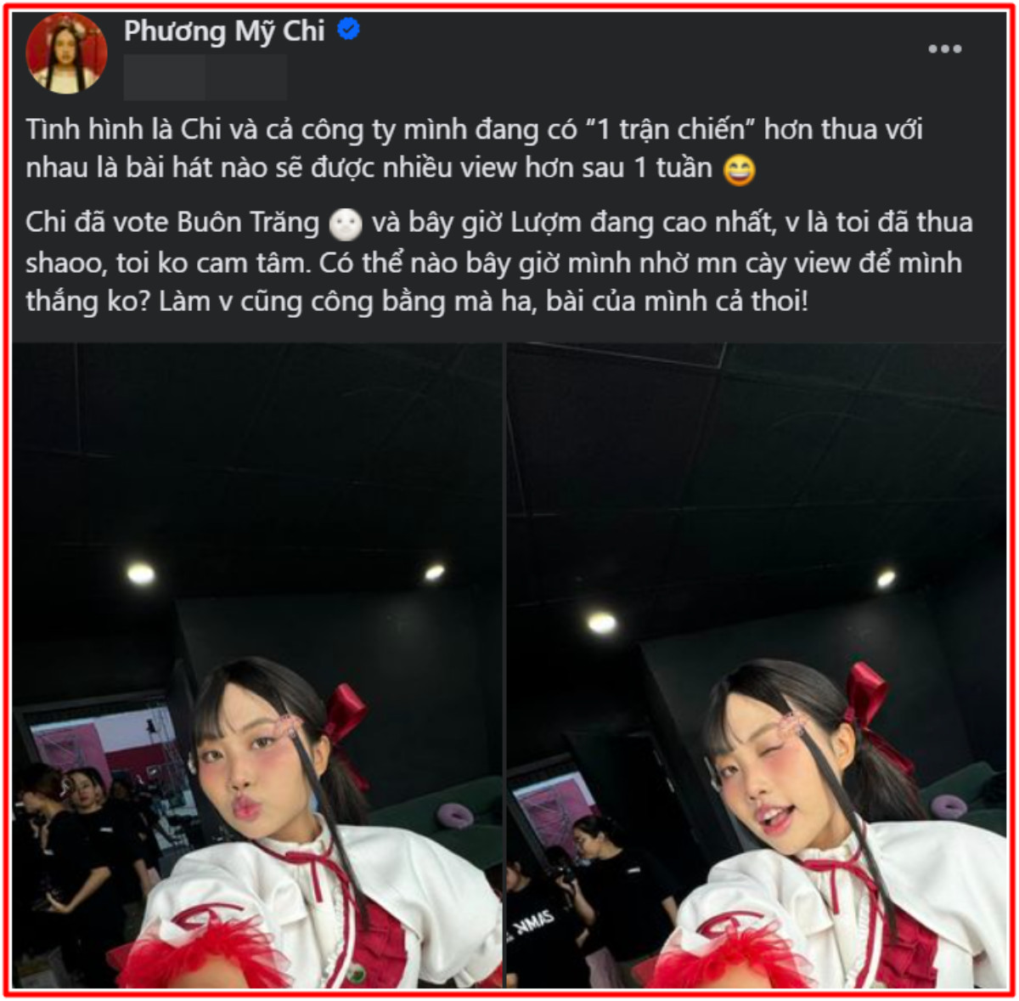
Task: Click the grinning emoji after "1 tuần"
Action: (x=739, y=171)
